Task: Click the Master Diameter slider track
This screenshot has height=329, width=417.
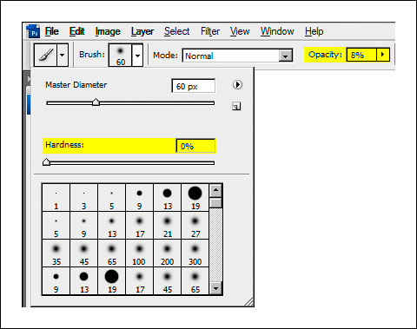Action: (130, 103)
